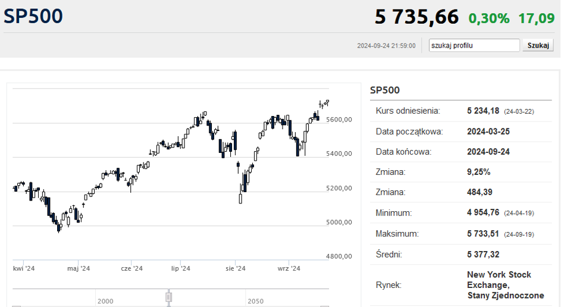This screenshot has height=307, width=564.
Task: Click navigator scrollbar left arrow
Action: pos(17,306)
